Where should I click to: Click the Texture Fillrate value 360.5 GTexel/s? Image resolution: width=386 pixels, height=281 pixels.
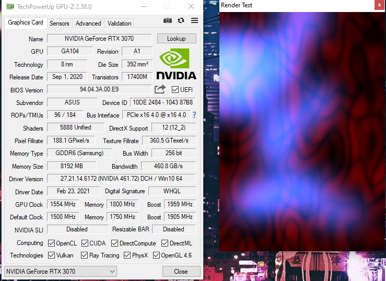tap(169, 140)
